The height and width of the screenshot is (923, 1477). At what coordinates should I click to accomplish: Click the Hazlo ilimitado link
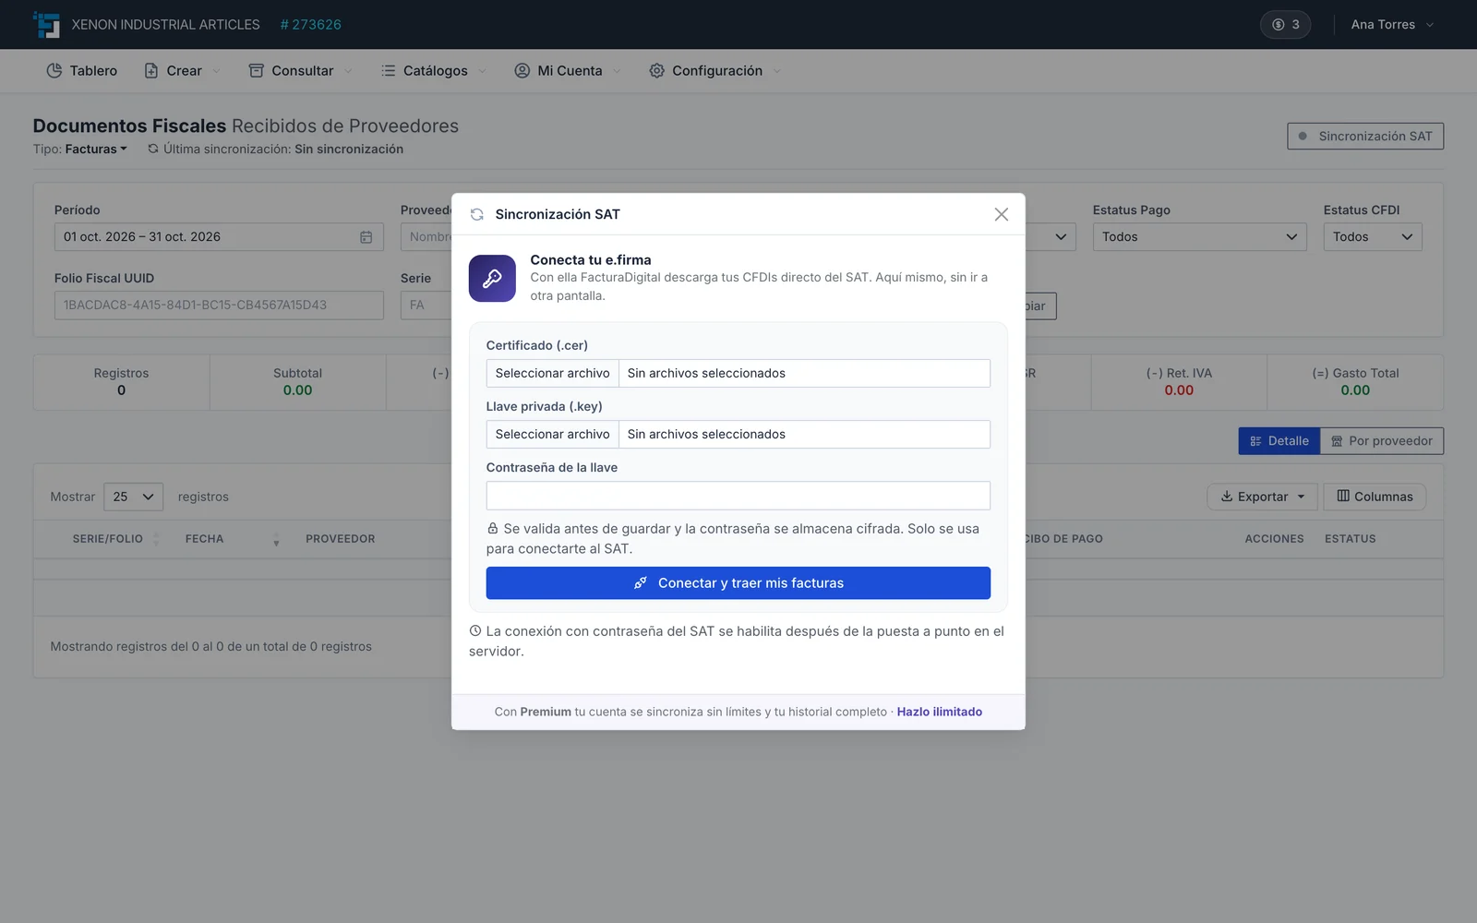tap(940, 712)
